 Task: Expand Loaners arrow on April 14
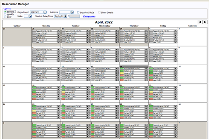click(x=146, y=73)
